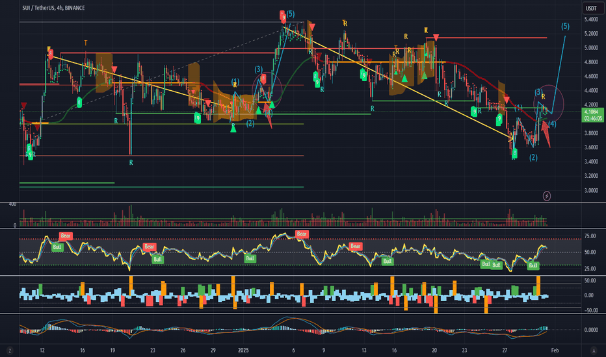Select the (4) wave label beside the red arrow near Feb
Viewport: 606px width, 357px height.
[x=552, y=124]
